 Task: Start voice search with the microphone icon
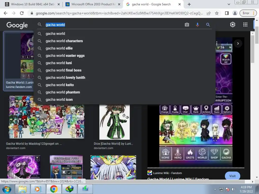pyautogui.click(x=197, y=25)
